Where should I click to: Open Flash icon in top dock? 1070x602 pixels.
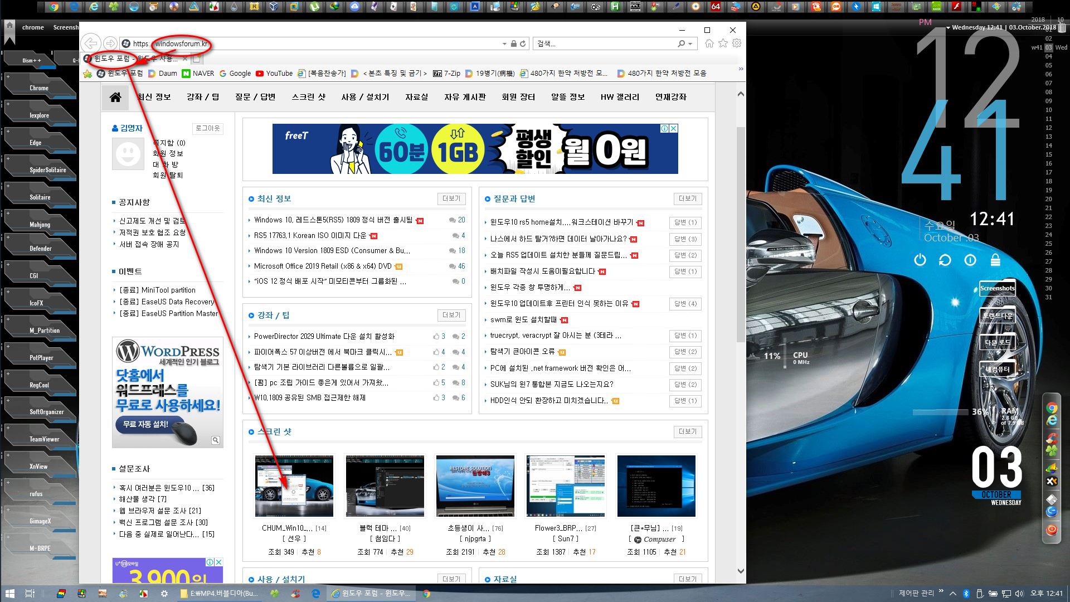[956, 7]
